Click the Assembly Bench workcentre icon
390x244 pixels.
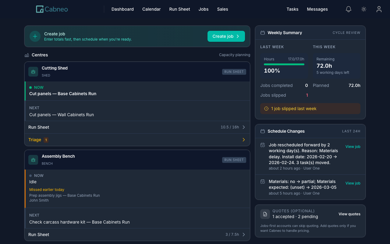coord(33,160)
